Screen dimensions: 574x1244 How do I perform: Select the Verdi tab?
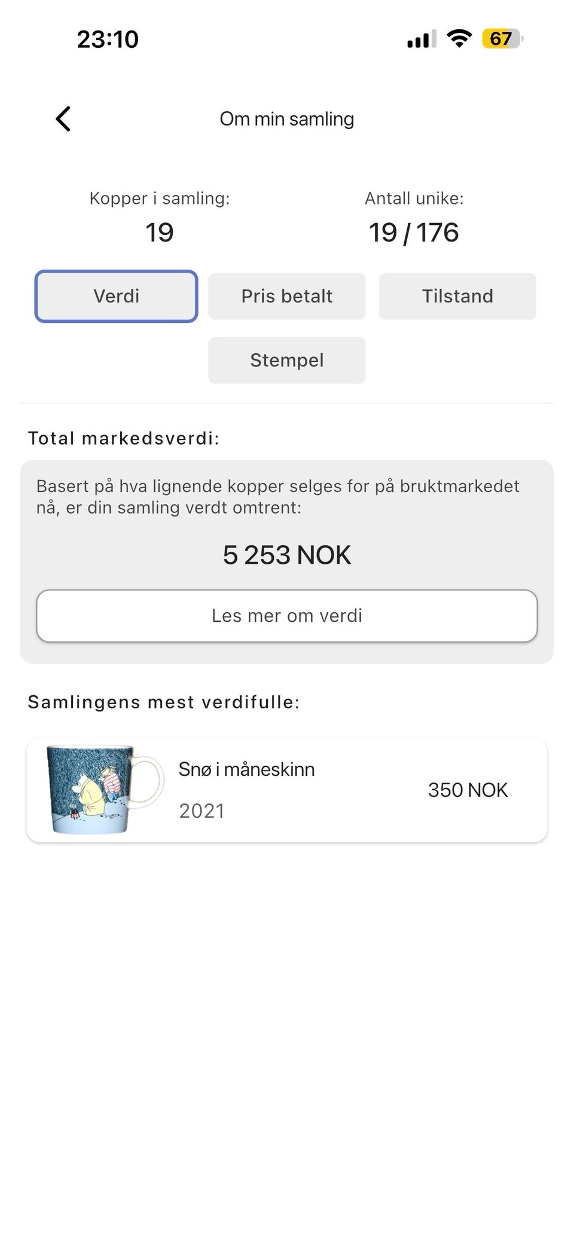116,297
